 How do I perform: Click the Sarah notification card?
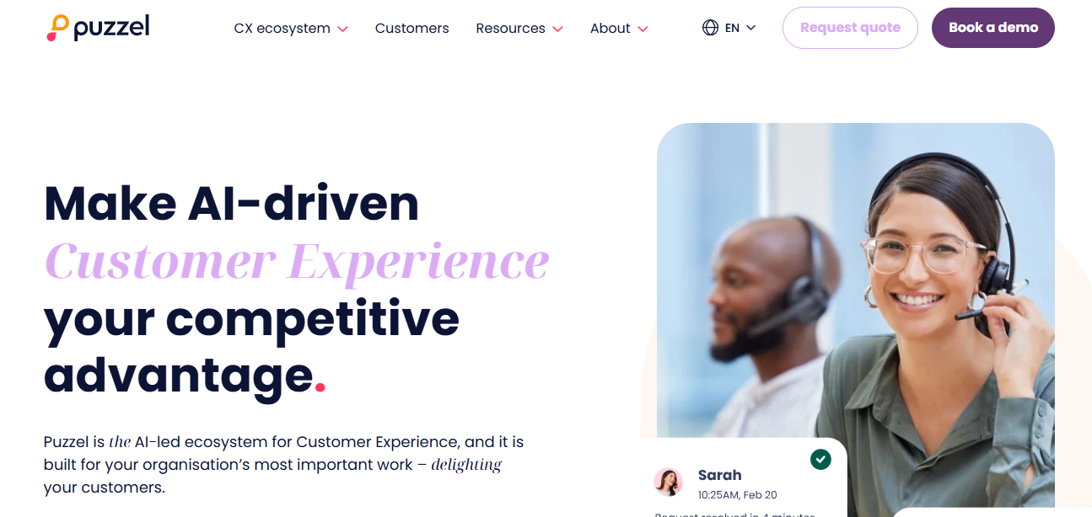click(744, 477)
